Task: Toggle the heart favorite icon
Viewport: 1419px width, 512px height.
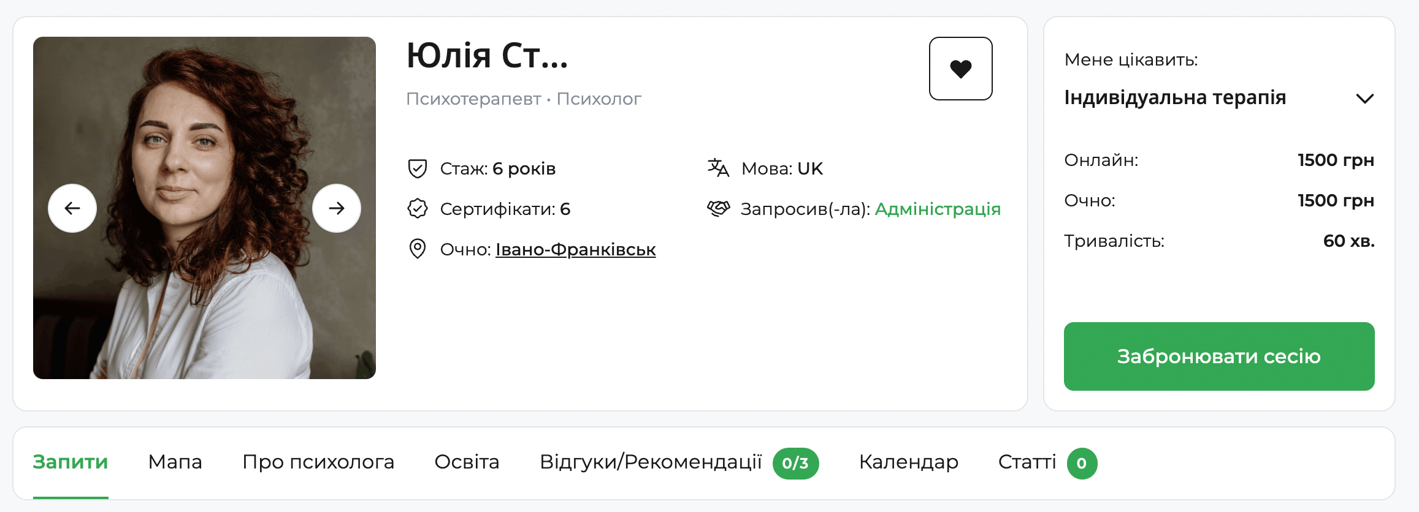Action: click(x=961, y=69)
